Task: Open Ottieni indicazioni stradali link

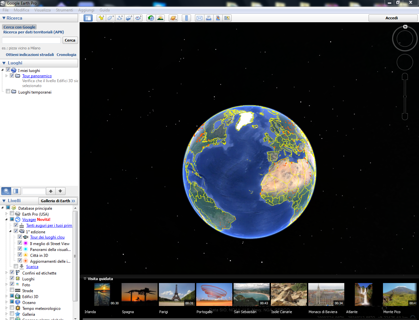Action: pos(30,55)
